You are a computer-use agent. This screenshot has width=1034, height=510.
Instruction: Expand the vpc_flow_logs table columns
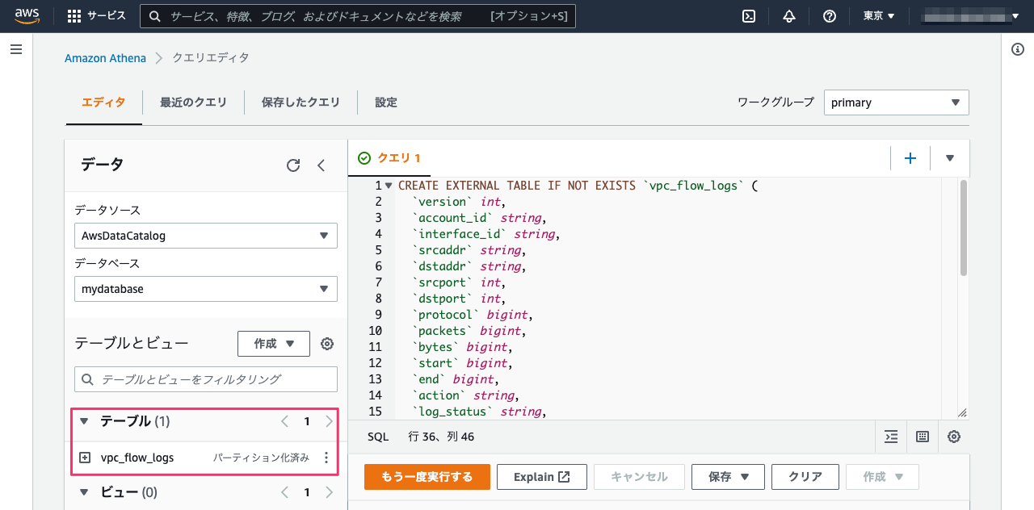[85, 458]
